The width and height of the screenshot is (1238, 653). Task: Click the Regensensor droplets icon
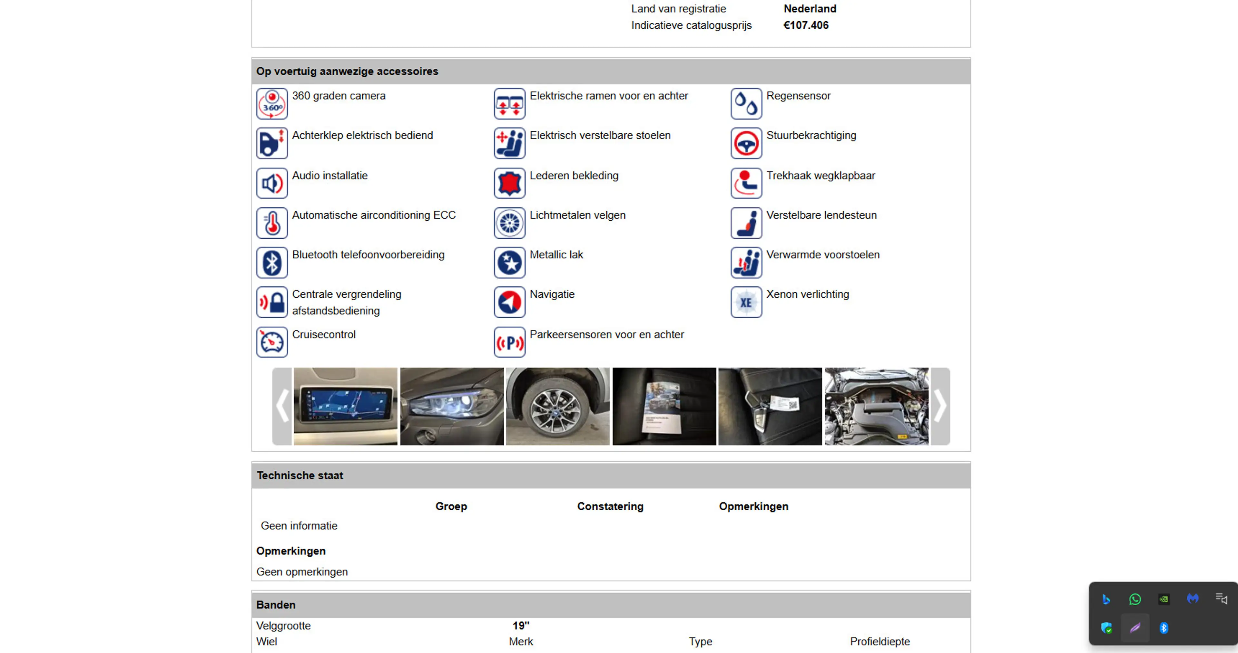point(746,103)
